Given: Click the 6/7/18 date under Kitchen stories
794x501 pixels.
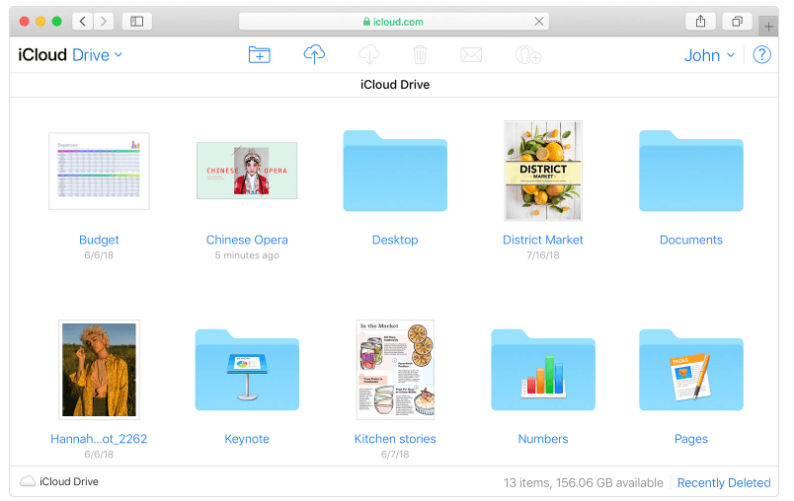Looking at the screenshot, I should click(x=395, y=454).
